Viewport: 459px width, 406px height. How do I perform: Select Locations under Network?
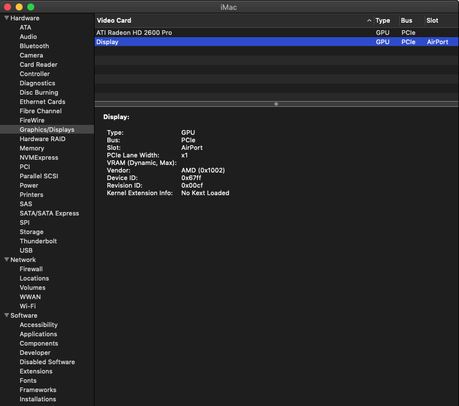[x=34, y=278]
